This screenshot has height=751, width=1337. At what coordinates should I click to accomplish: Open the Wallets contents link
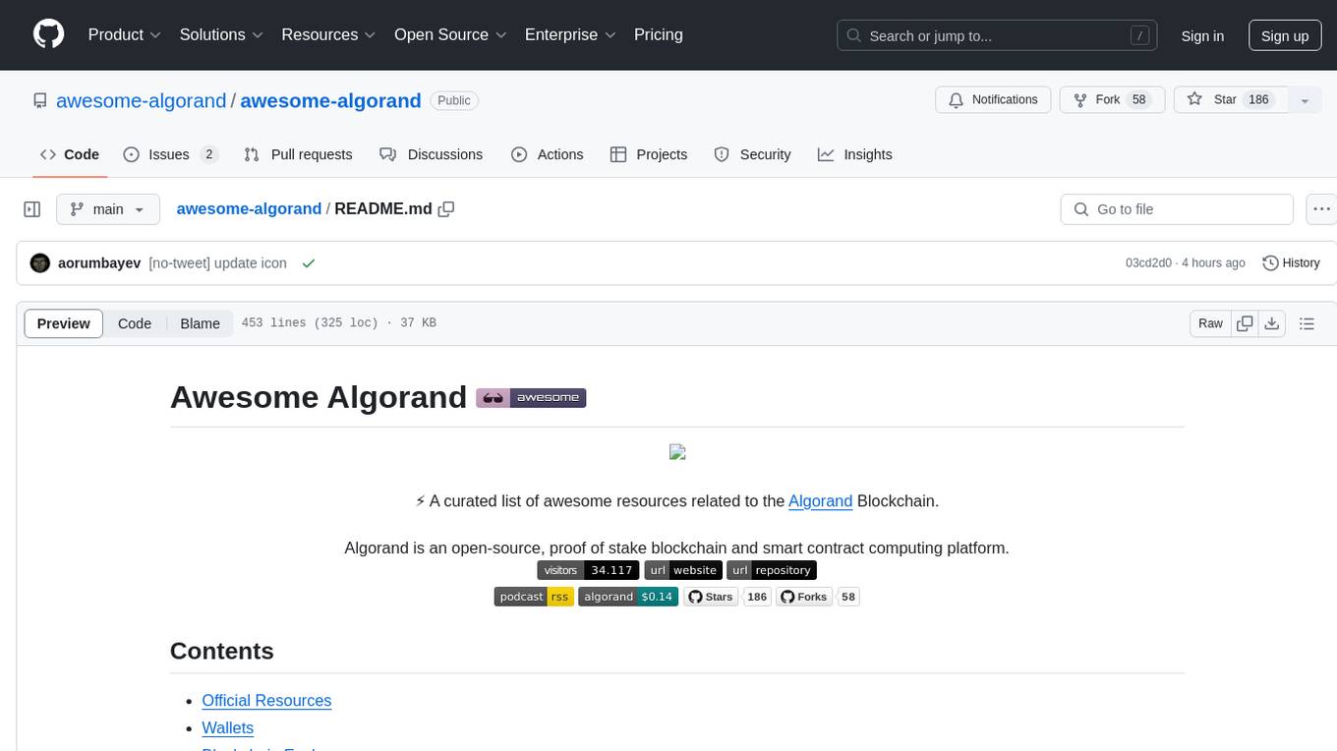(228, 728)
